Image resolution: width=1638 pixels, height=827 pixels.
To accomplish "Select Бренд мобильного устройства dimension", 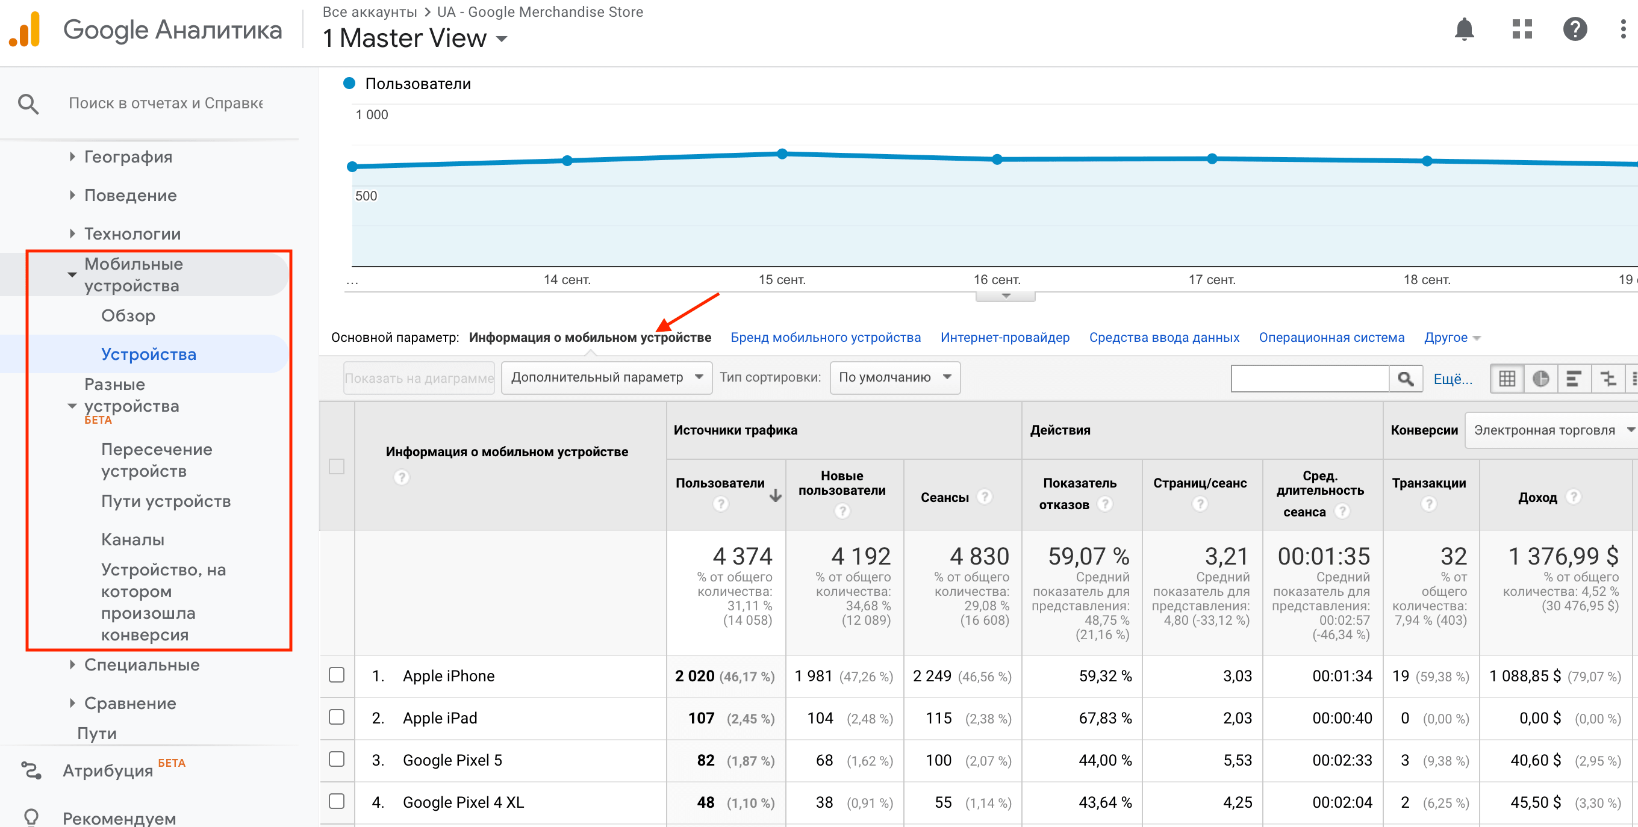I will [826, 338].
